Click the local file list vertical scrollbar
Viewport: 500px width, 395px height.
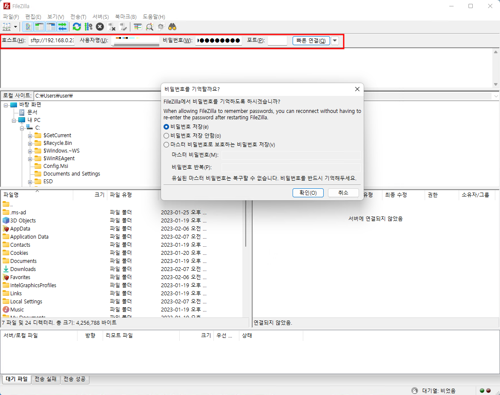tap(246, 223)
